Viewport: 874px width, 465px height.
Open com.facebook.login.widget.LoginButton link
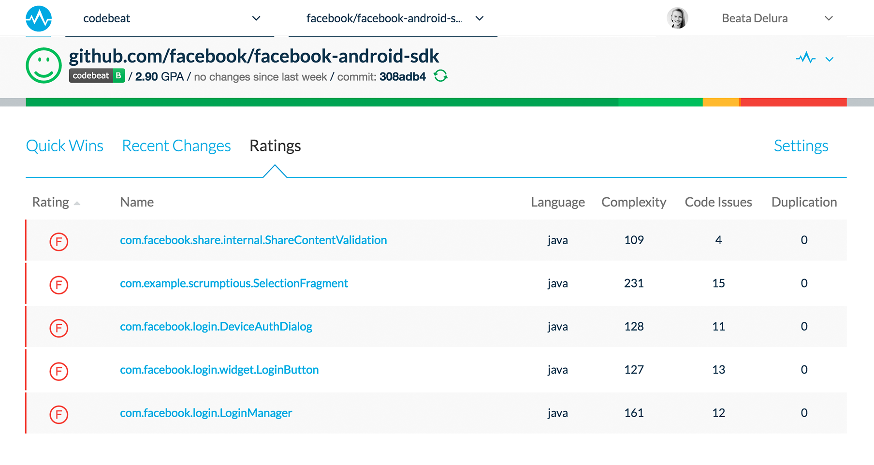click(219, 370)
